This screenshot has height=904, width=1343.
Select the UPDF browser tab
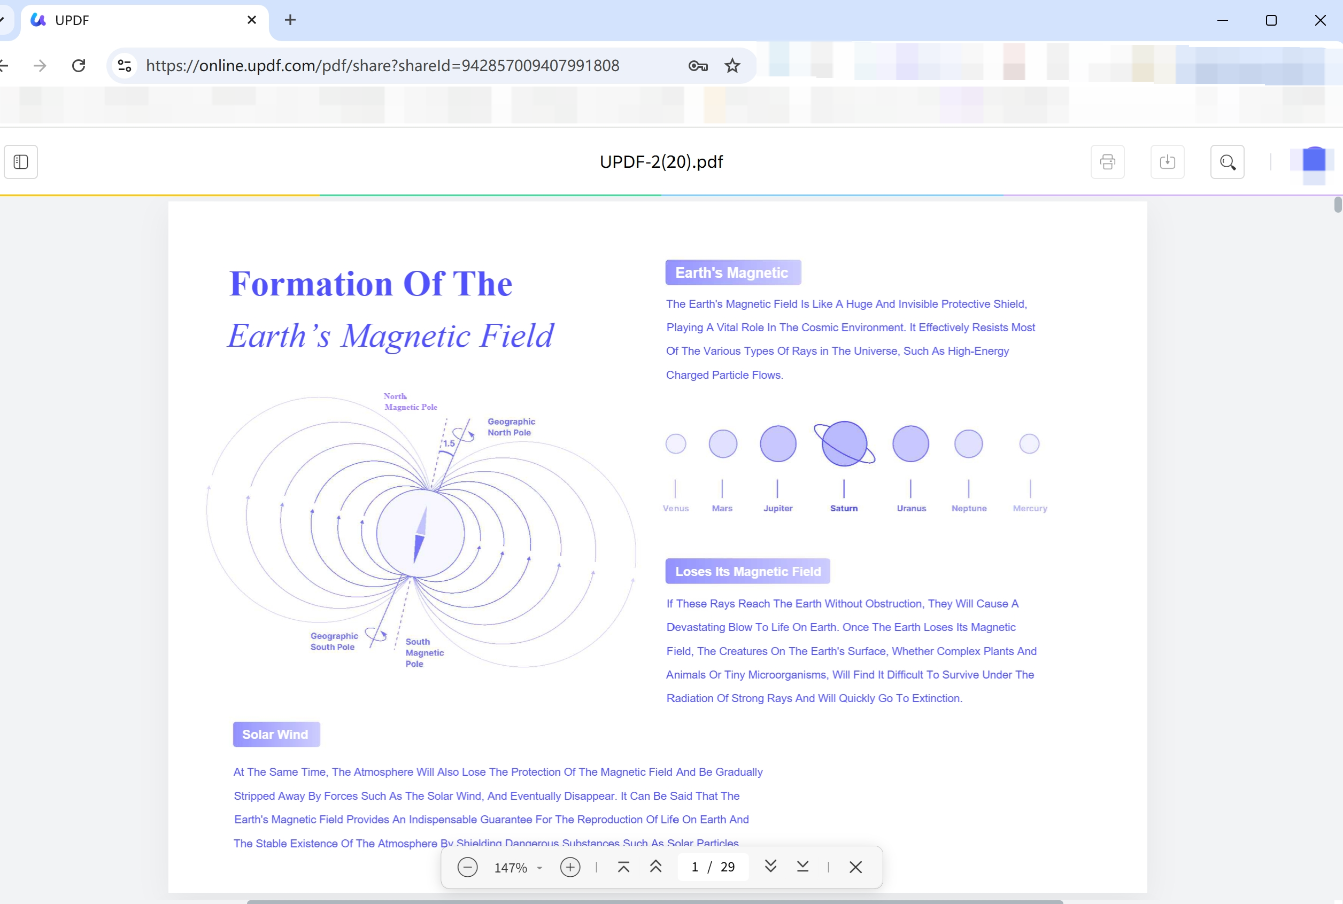click(144, 21)
